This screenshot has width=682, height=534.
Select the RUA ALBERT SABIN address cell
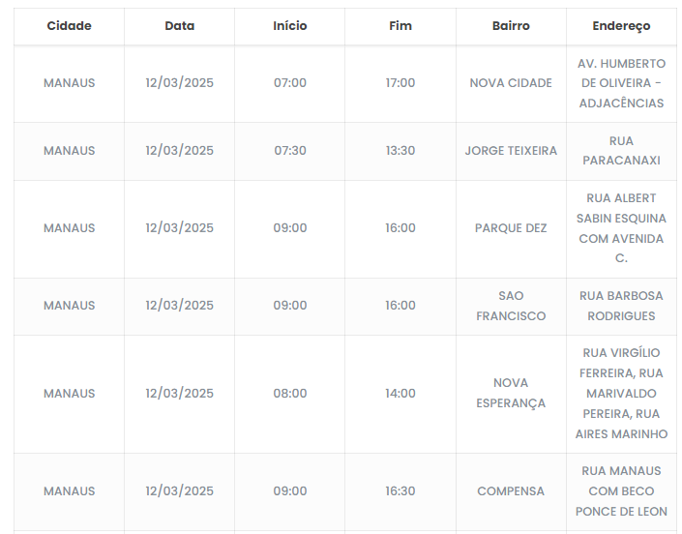[x=621, y=228]
